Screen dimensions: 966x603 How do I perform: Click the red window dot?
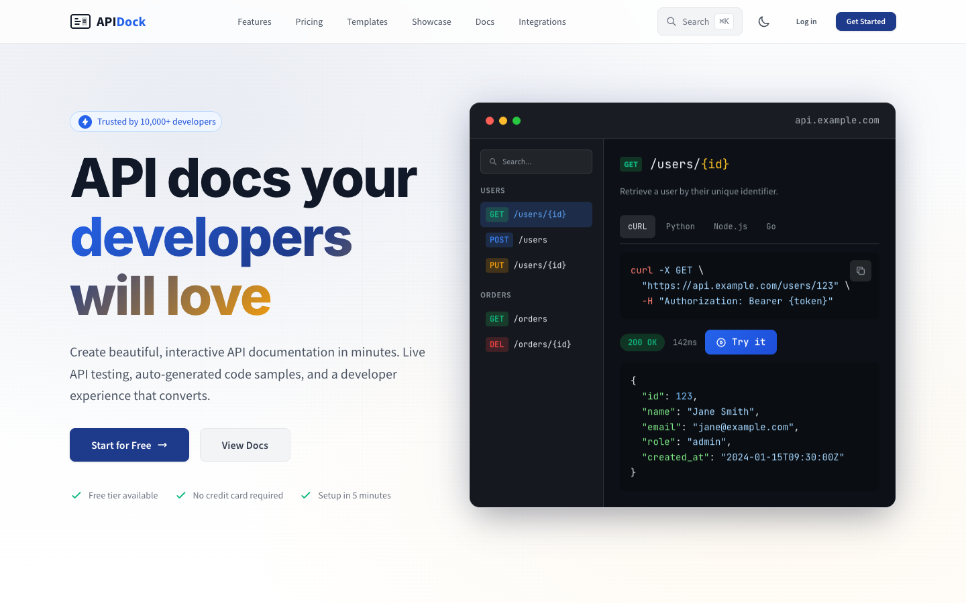coord(490,121)
